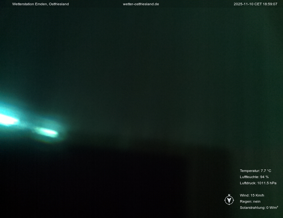283x218 pixels.
Task: Select the Luftfeuchte 94 % reading
Action: [x=254, y=177]
